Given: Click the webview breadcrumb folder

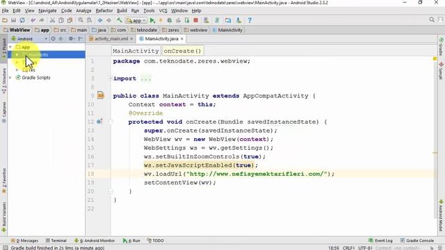Looking at the screenshot, I should coord(195,30).
